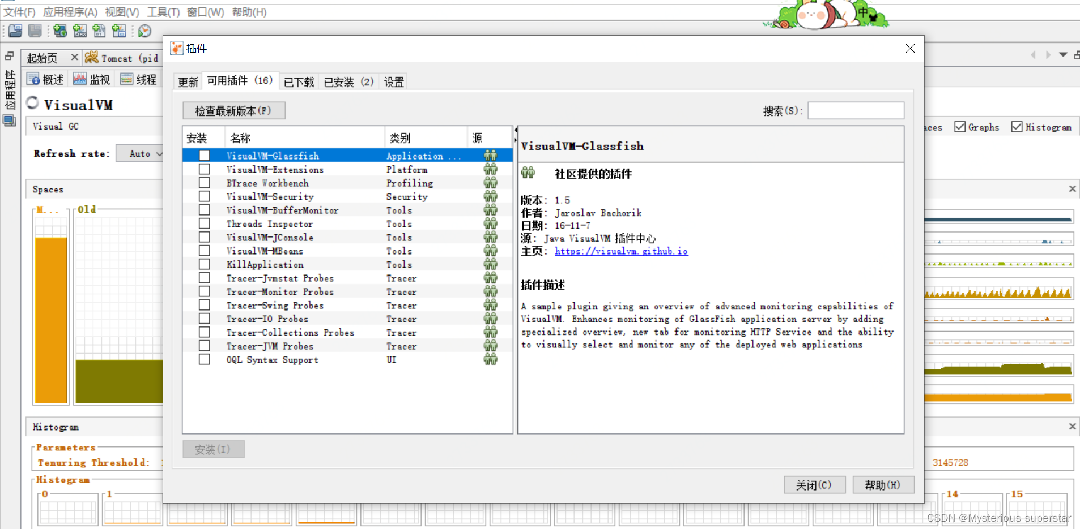Click the Add Remote Host toolbar icon
1080x529 pixels.
60,31
